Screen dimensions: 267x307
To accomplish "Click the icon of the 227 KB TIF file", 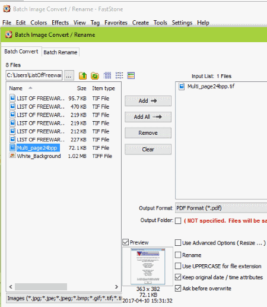I will tap(12, 140).
